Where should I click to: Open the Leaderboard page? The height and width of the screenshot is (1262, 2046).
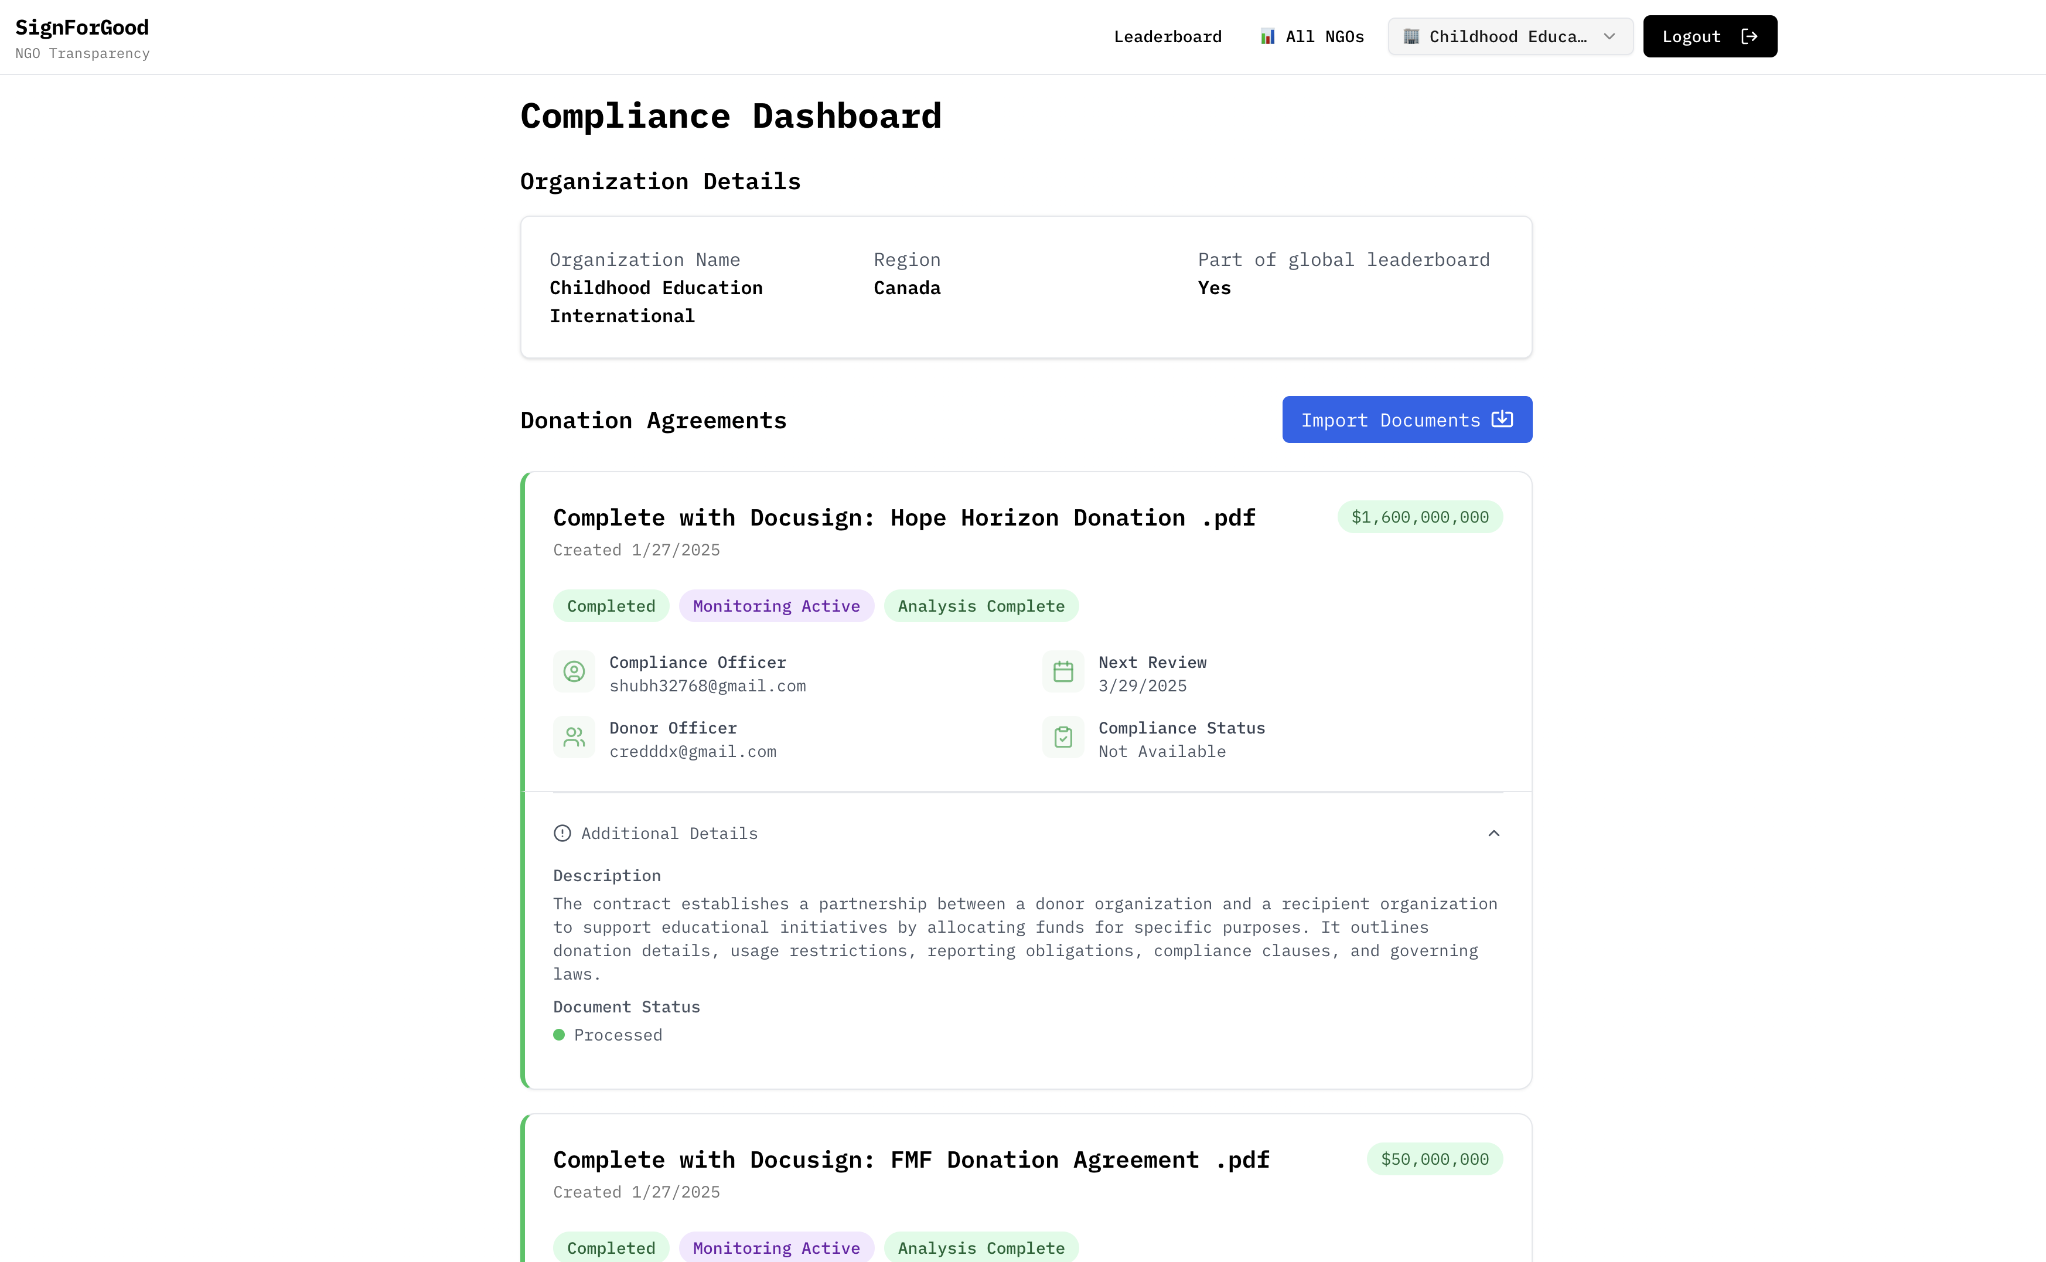click(x=1167, y=37)
